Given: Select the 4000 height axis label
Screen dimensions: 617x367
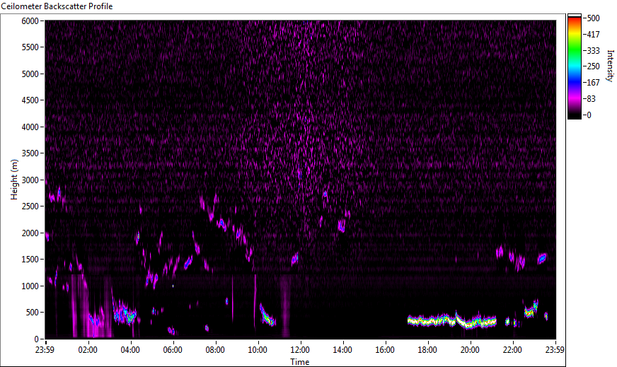Looking at the screenshot, I should [x=30, y=127].
